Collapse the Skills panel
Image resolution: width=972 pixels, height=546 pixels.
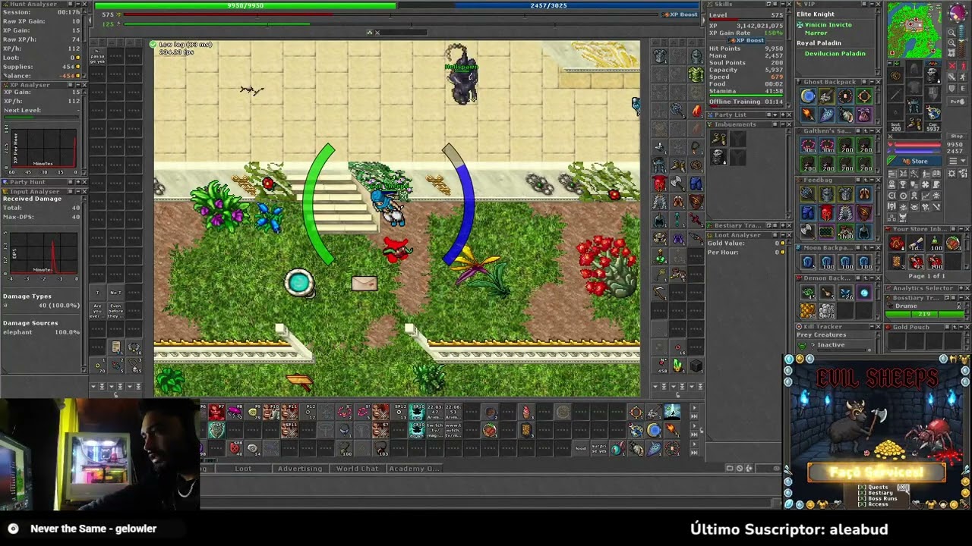(x=783, y=4)
